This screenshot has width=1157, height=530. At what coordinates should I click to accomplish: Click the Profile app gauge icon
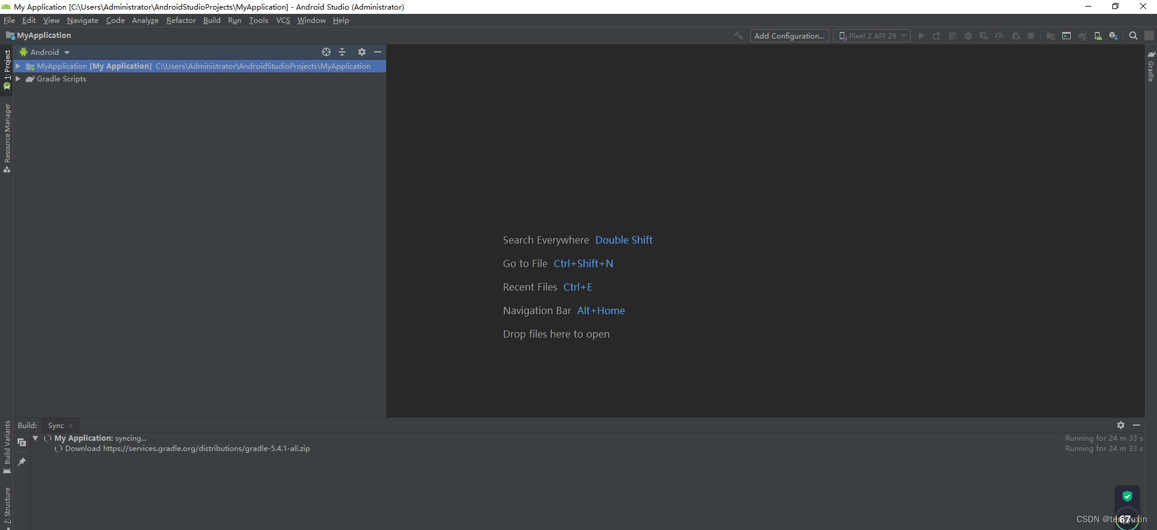point(1000,36)
